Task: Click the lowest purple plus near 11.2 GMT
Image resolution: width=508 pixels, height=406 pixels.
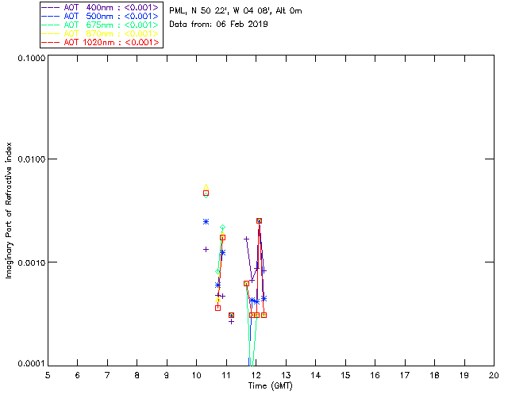Action: [231, 321]
